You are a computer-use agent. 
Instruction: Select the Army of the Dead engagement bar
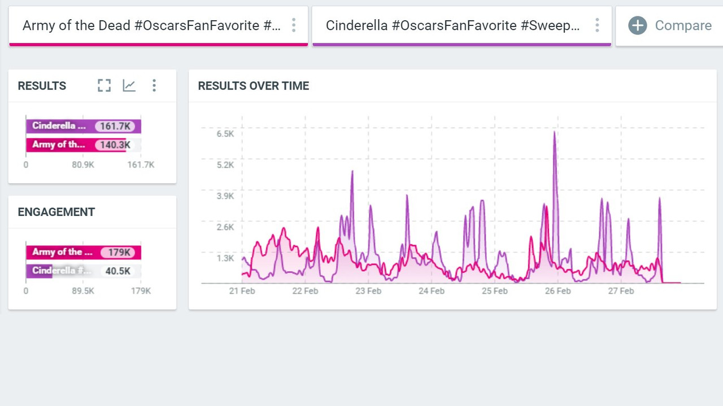(83, 253)
